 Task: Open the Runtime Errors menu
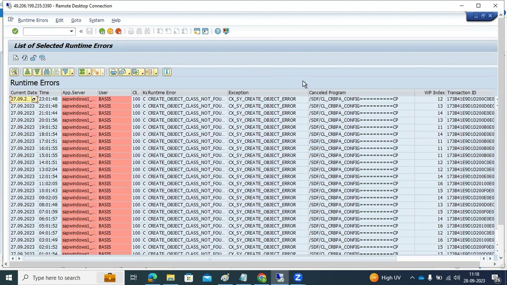pos(33,20)
